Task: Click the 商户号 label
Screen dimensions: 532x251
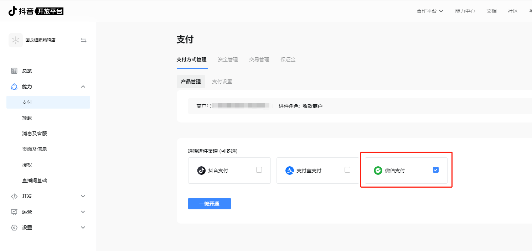Action: pos(204,106)
